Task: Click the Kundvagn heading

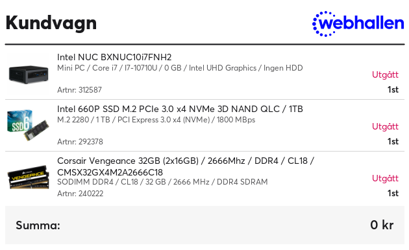Action: click(51, 23)
